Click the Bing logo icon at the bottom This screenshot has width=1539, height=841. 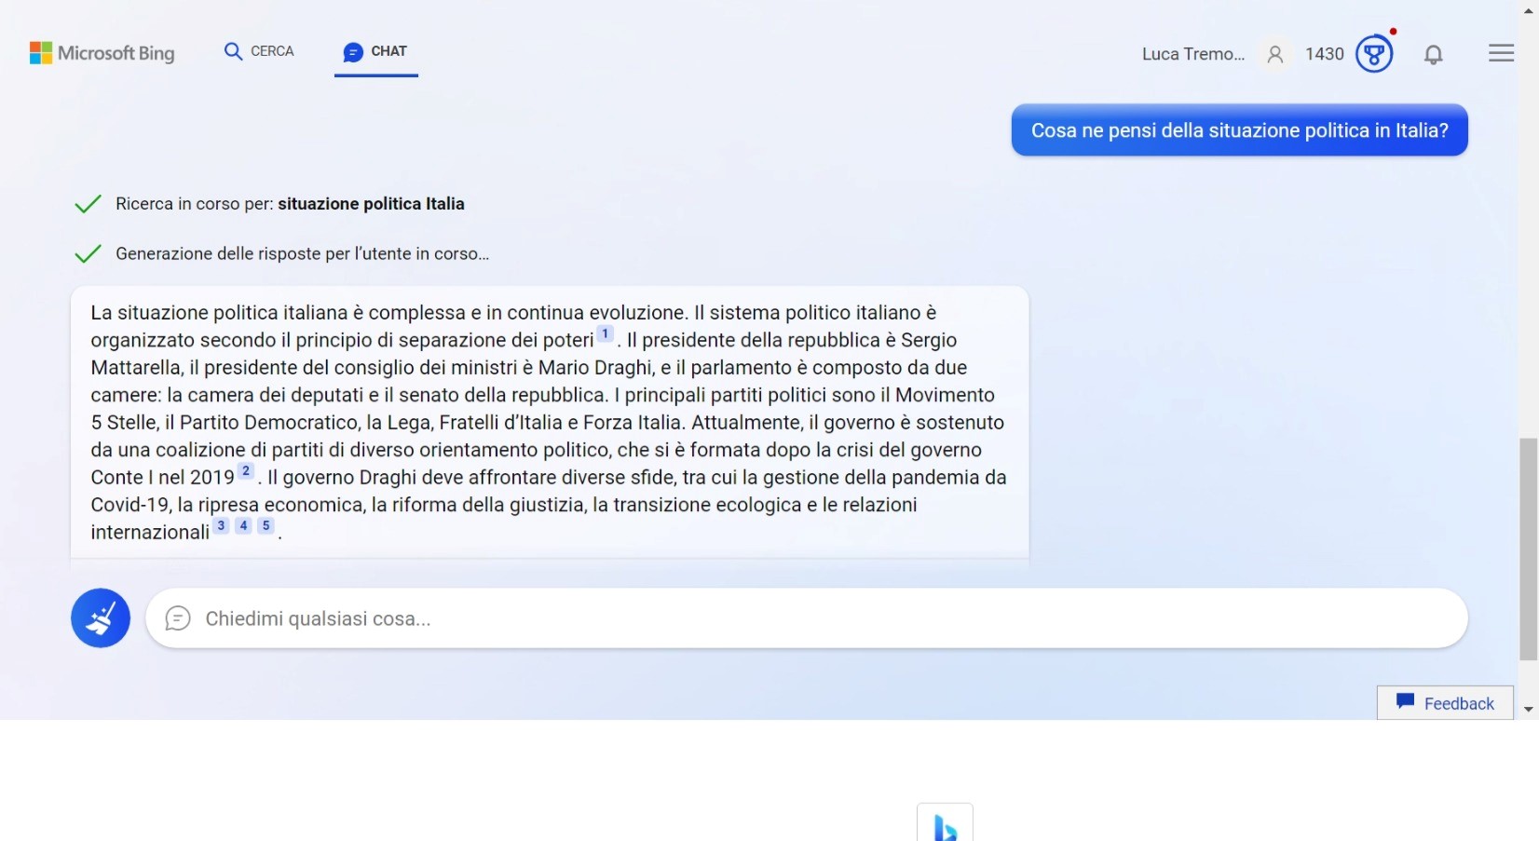click(945, 825)
